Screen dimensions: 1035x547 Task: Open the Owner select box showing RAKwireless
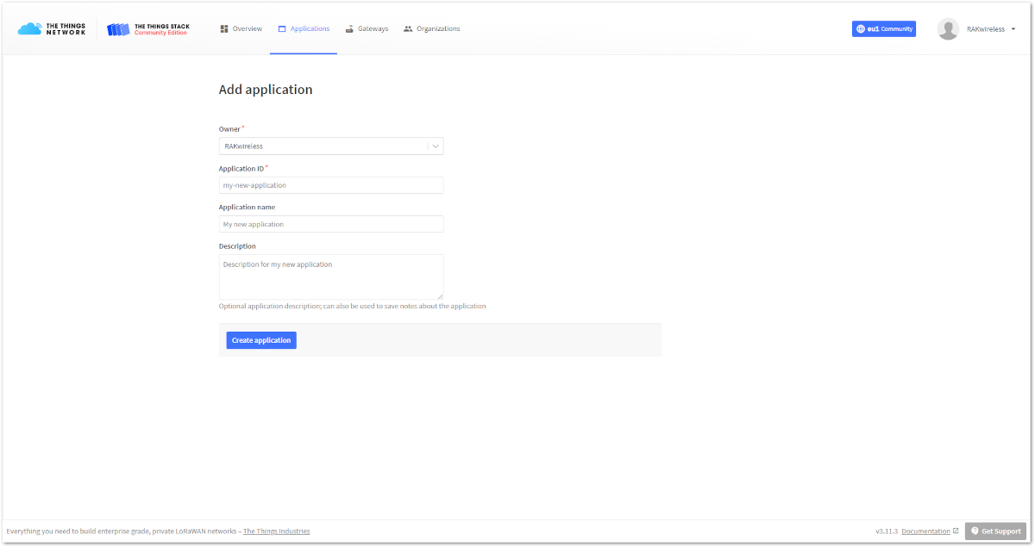point(331,146)
